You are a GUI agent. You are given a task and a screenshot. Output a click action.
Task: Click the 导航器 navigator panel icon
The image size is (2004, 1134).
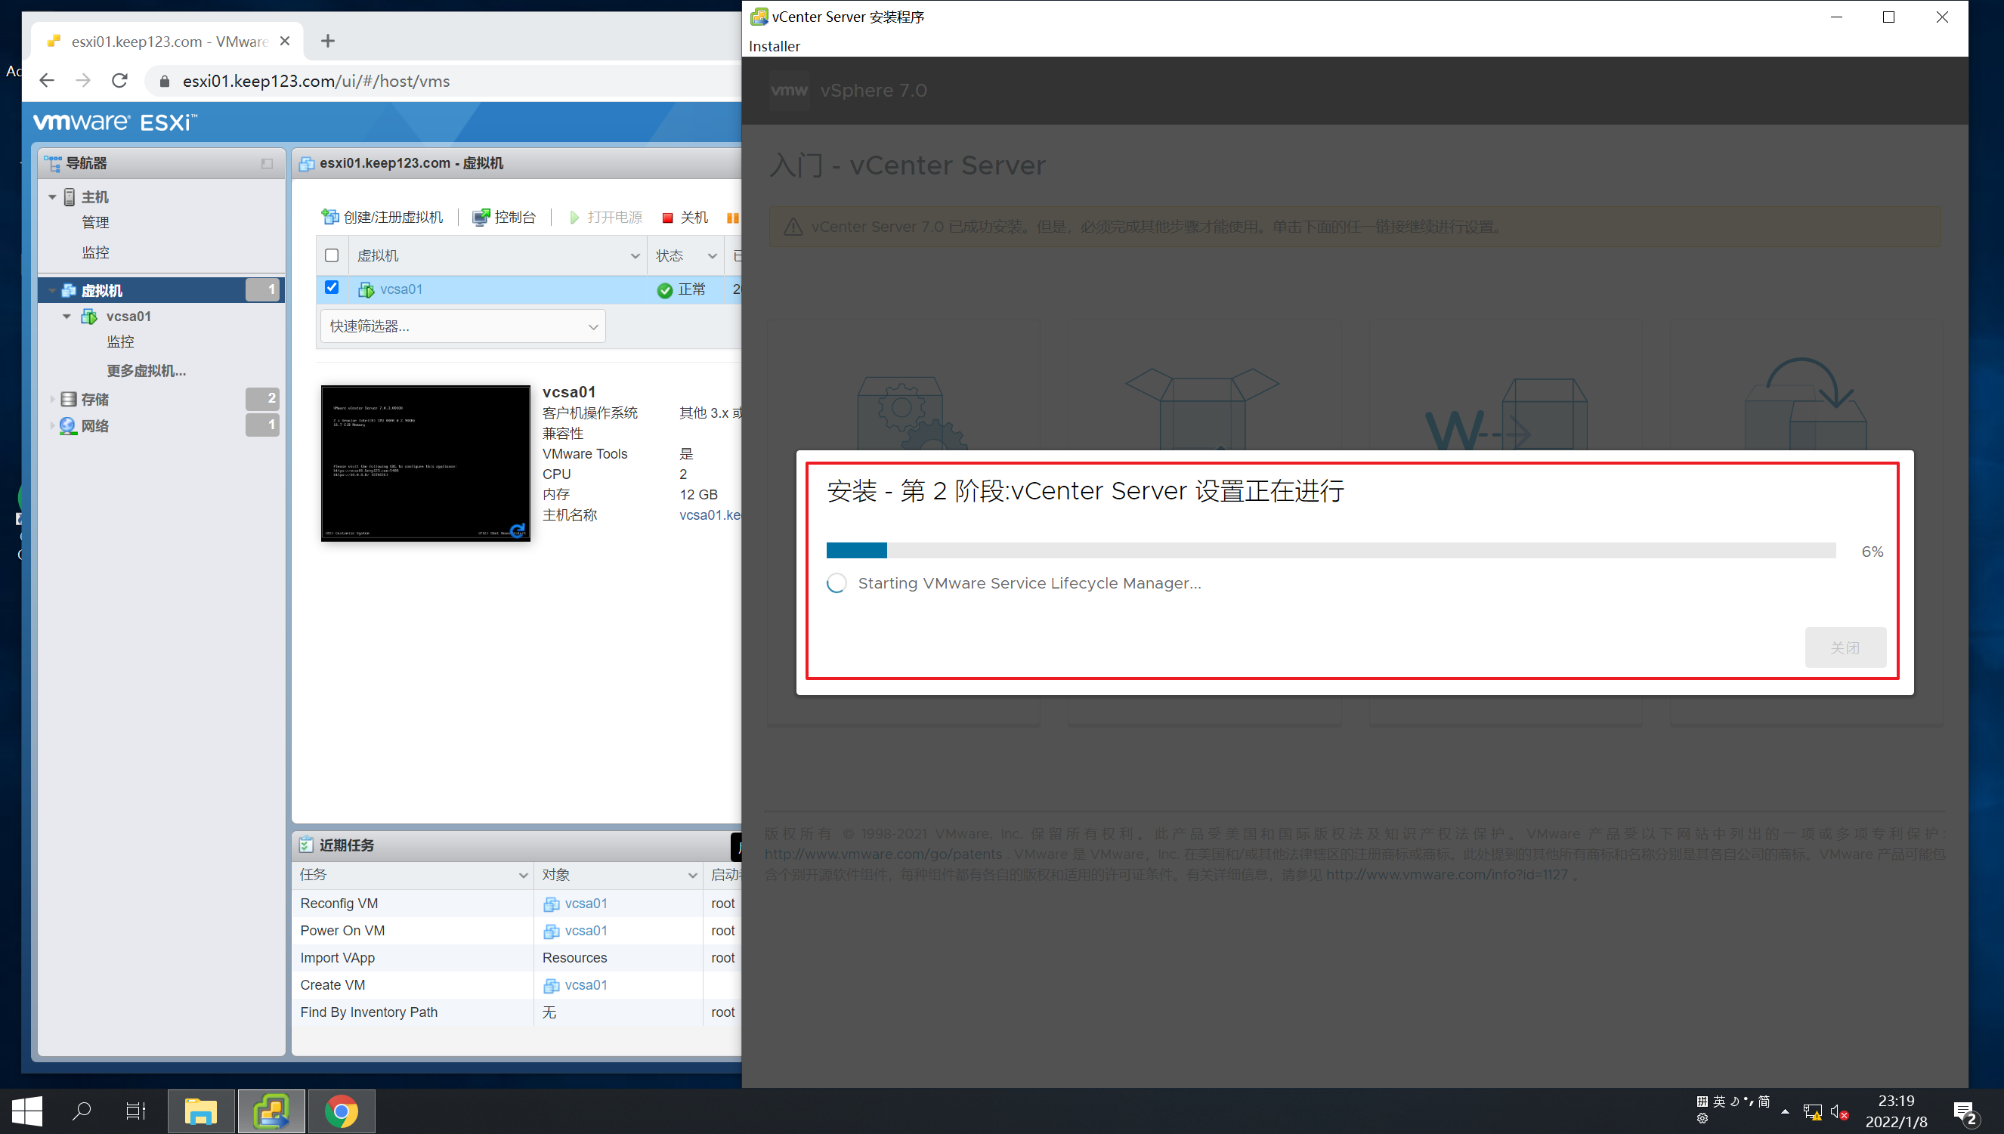[53, 162]
